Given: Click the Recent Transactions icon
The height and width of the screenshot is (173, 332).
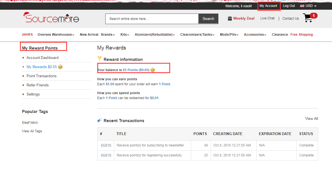Looking at the screenshot, I should click(99, 120).
